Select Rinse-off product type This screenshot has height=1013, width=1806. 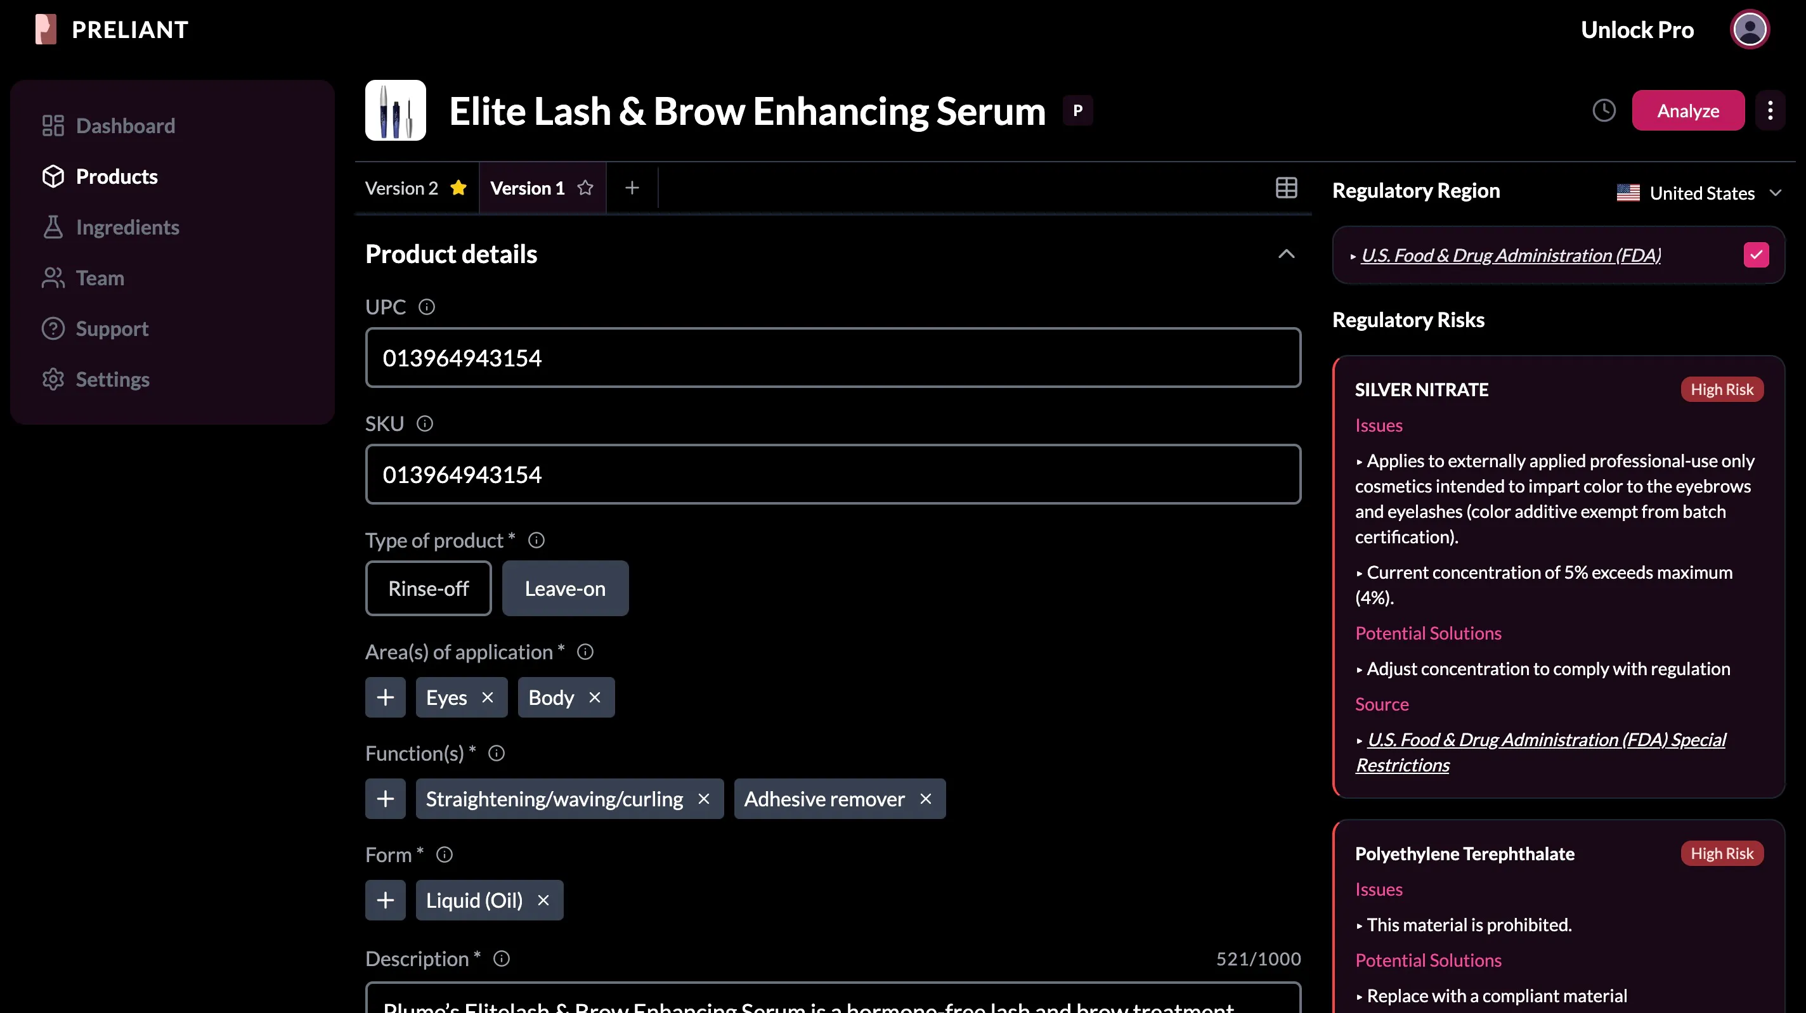[x=429, y=588]
